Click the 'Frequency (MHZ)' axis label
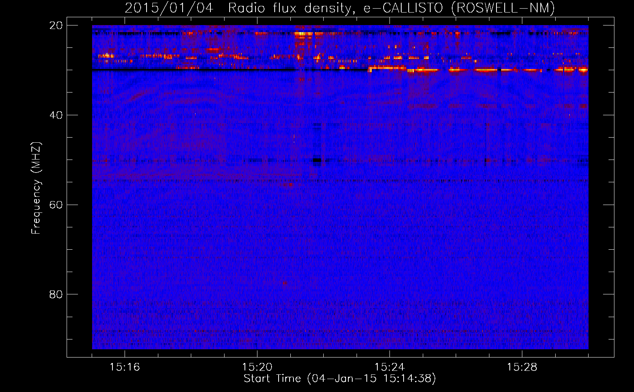This screenshot has width=634, height=392. pyautogui.click(x=36, y=188)
